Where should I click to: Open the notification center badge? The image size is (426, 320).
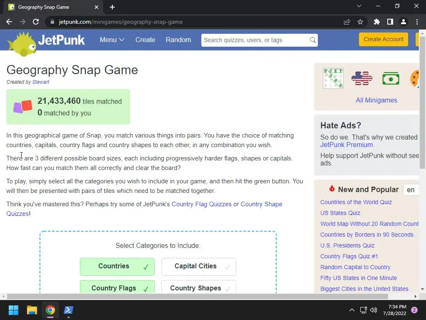tap(414, 310)
